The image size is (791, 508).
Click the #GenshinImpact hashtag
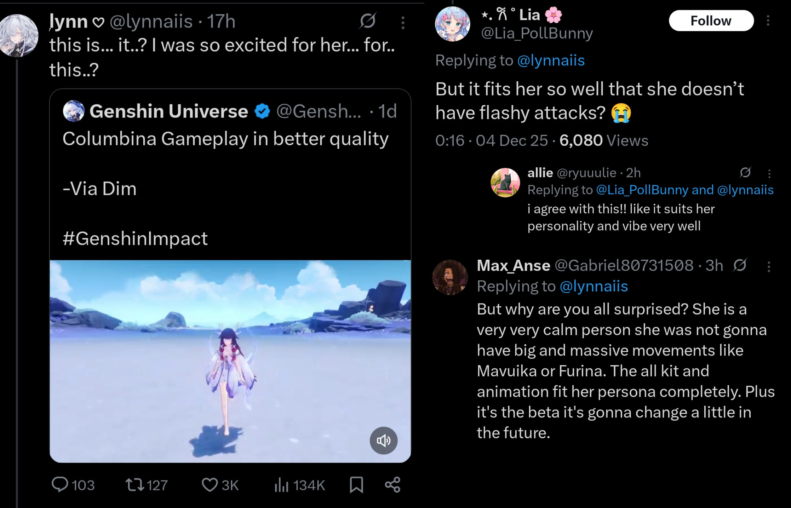[135, 238]
